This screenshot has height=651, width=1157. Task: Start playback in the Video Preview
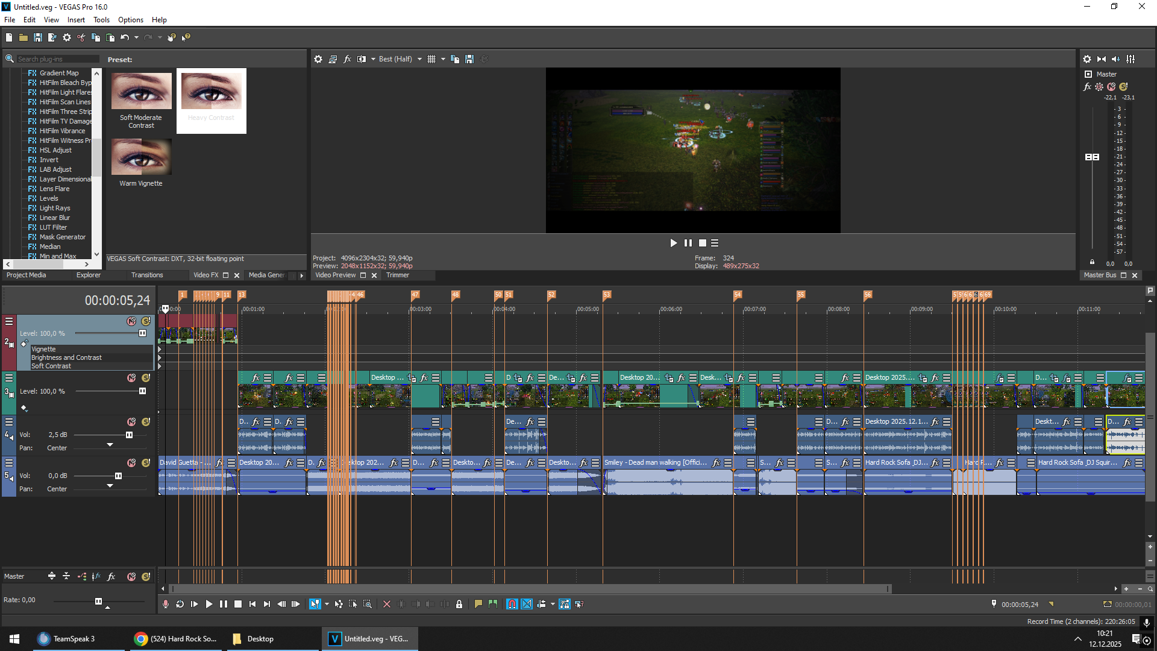point(674,243)
